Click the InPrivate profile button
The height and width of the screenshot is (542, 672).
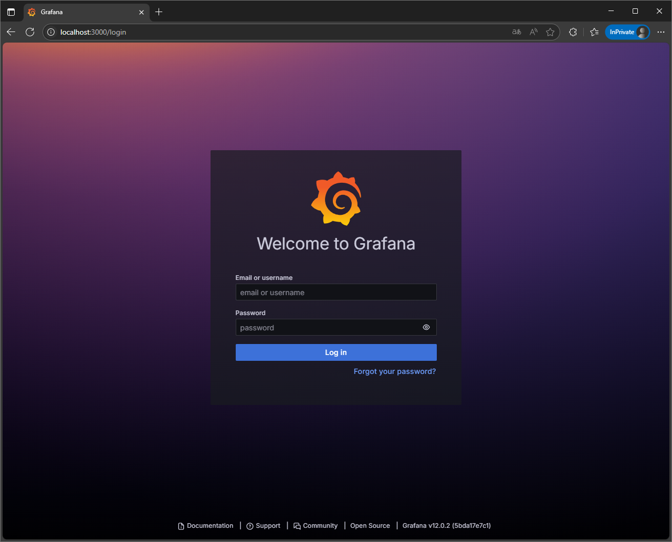(x=627, y=32)
